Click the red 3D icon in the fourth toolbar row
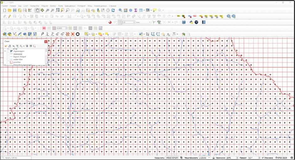295x160 pixels. [x=44, y=28]
